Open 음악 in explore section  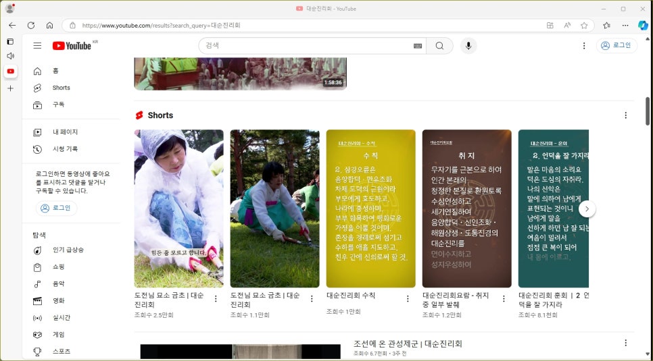[x=71, y=284]
